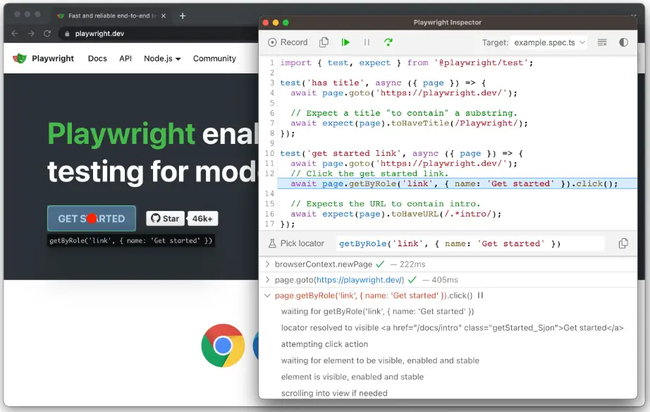Collapse the page.getByRole click log entry
Screen dimensions: 650x412
click(x=267, y=296)
